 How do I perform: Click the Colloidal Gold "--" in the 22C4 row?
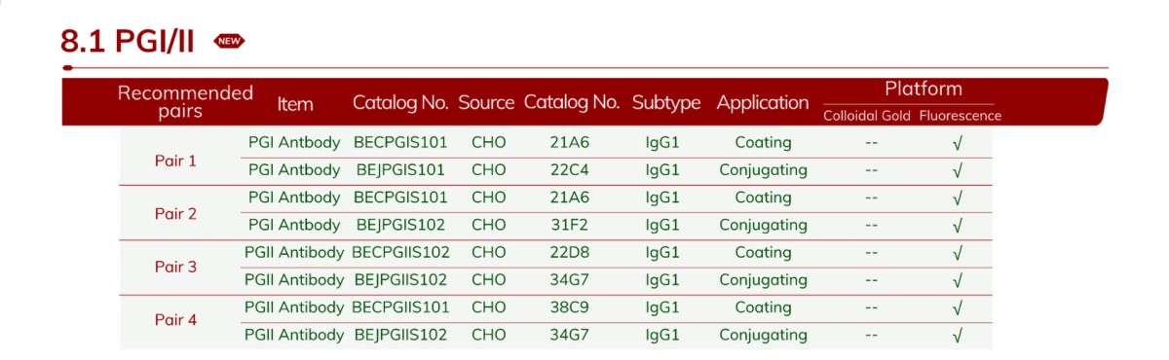click(x=871, y=170)
